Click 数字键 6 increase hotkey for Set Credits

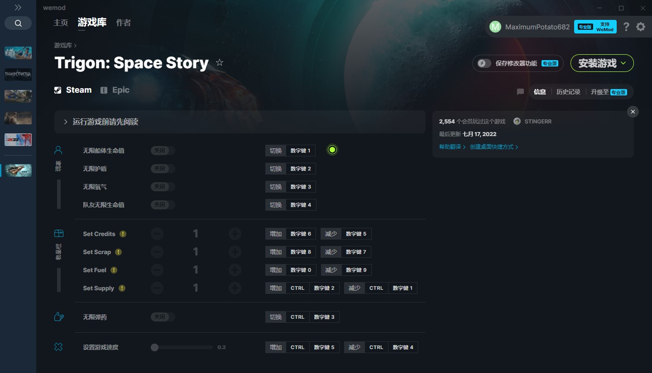click(x=301, y=234)
